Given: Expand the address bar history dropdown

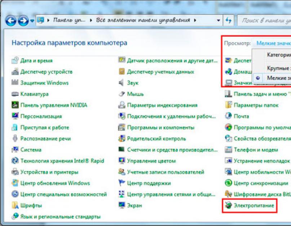Looking at the screenshot, I should coord(219,20).
